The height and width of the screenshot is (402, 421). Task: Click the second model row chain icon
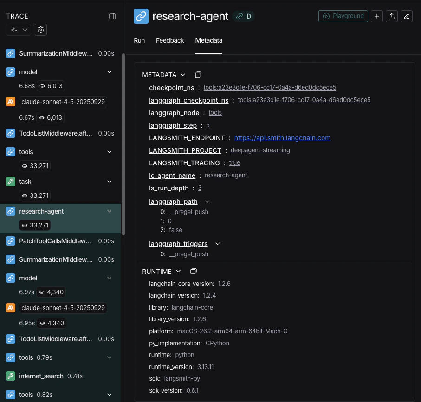click(x=11, y=278)
